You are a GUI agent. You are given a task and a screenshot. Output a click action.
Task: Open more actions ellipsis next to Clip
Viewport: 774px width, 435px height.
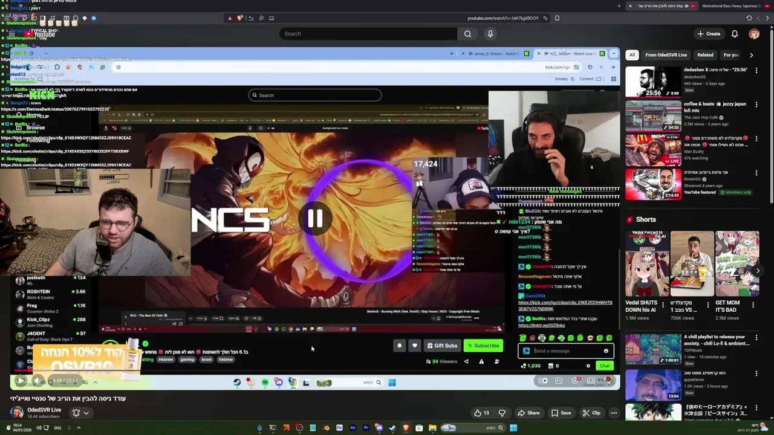614,413
